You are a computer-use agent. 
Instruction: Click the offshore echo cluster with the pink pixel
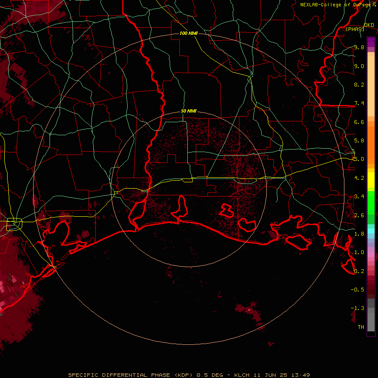click(x=249, y=310)
